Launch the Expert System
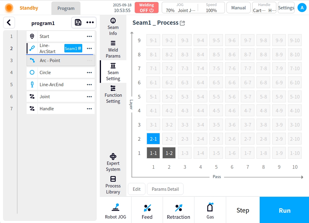 [x=113, y=162]
